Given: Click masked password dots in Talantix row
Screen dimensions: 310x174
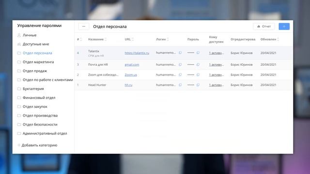Looking at the screenshot, I should tap(190, 53).
